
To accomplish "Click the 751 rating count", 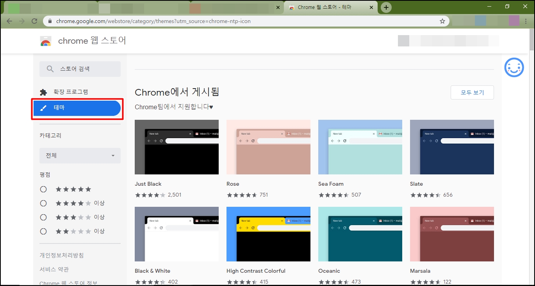I will pyautogui.click(x=264, y=195).
